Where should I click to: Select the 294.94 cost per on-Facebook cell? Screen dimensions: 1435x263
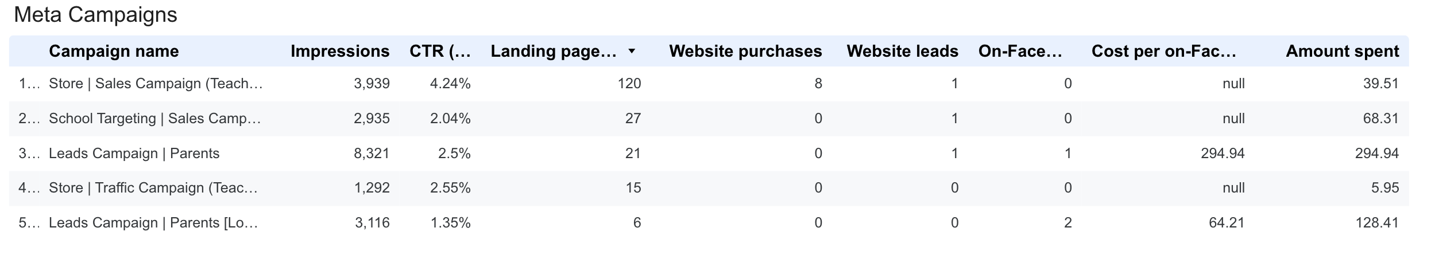pos(1223,154)
